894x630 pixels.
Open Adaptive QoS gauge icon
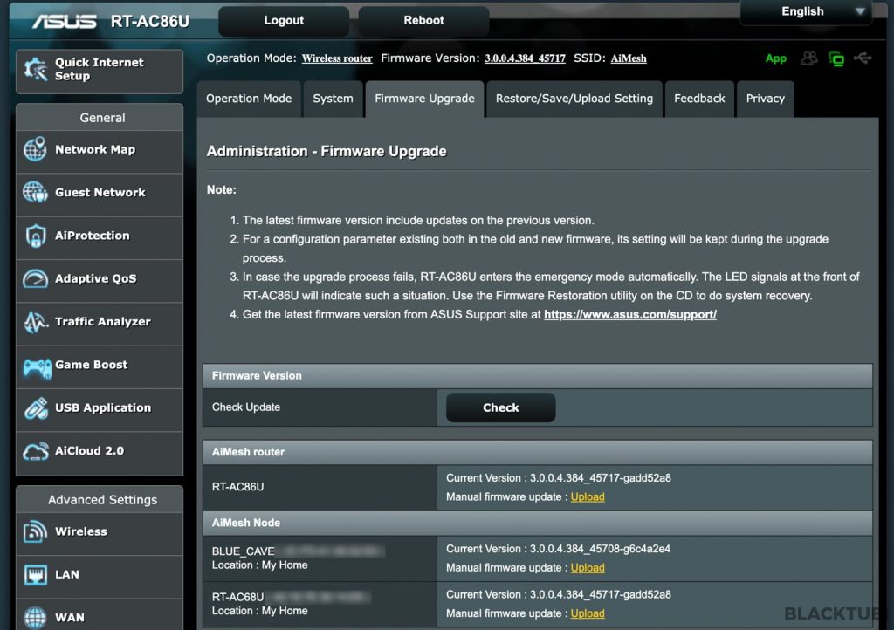pos(35,278)
